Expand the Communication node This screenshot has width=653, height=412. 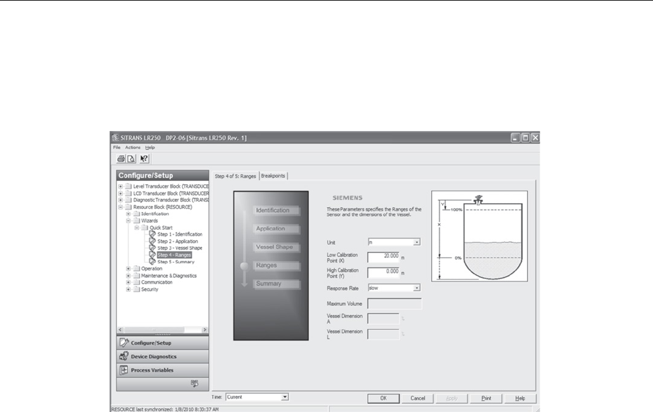(128, 282)
